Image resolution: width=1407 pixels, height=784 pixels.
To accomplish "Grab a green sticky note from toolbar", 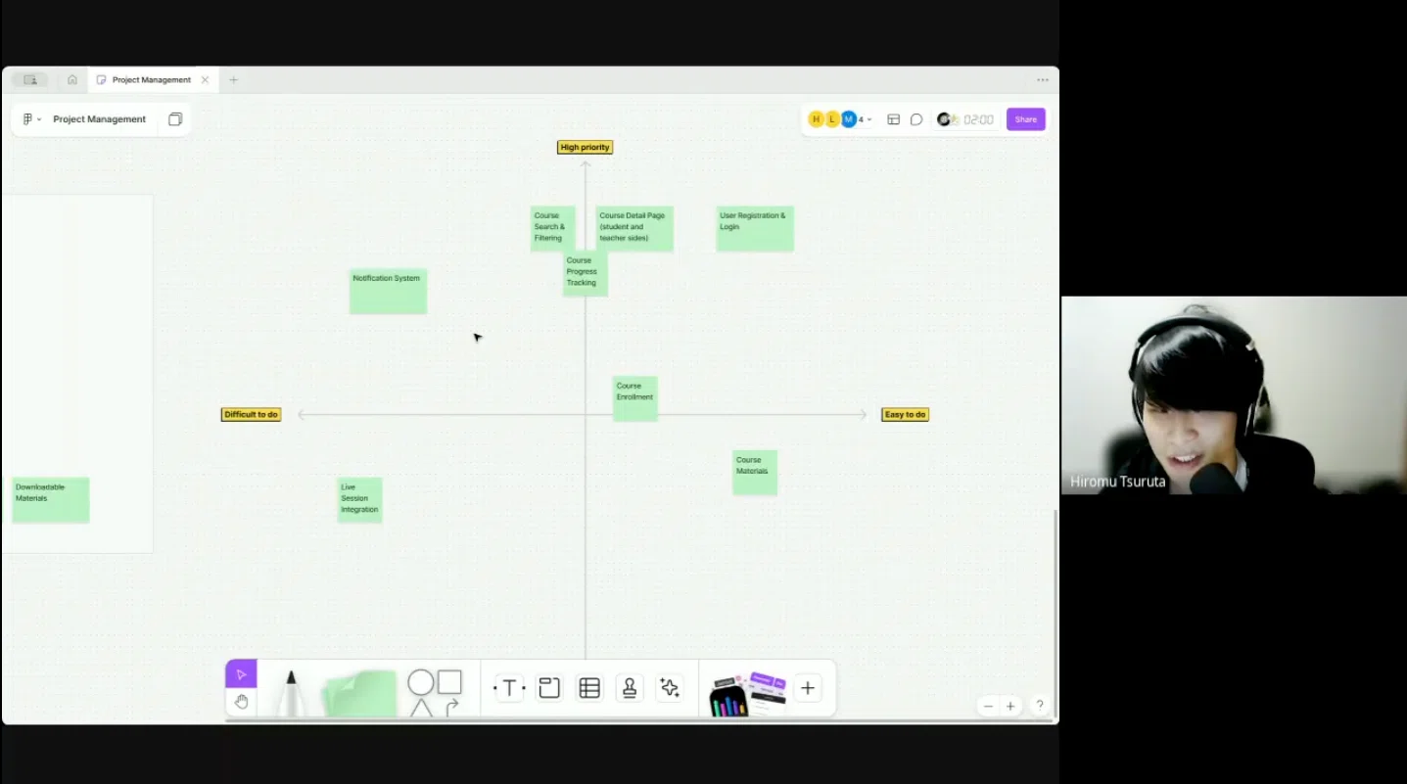I will click(x=359, y=693).
